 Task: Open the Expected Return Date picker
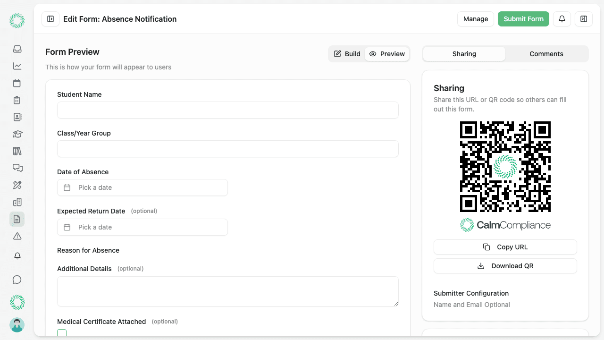click(142, 227)
